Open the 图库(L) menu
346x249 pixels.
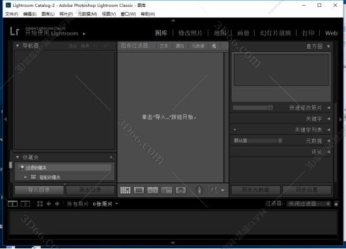48,14
